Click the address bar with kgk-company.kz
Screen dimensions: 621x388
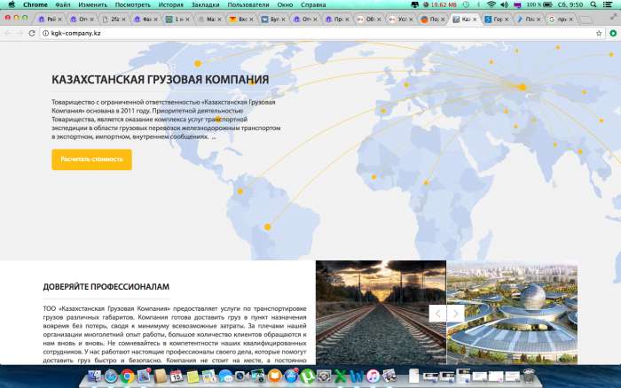click(321, 34)
